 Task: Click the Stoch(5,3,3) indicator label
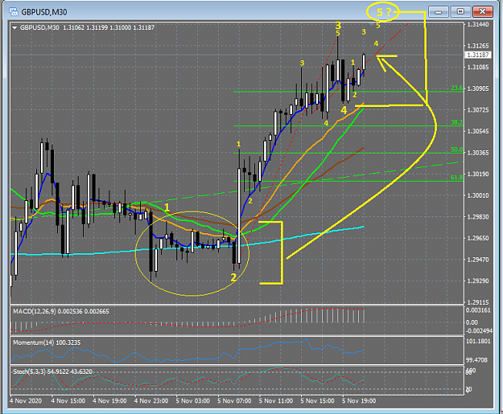tap(52, 371)
